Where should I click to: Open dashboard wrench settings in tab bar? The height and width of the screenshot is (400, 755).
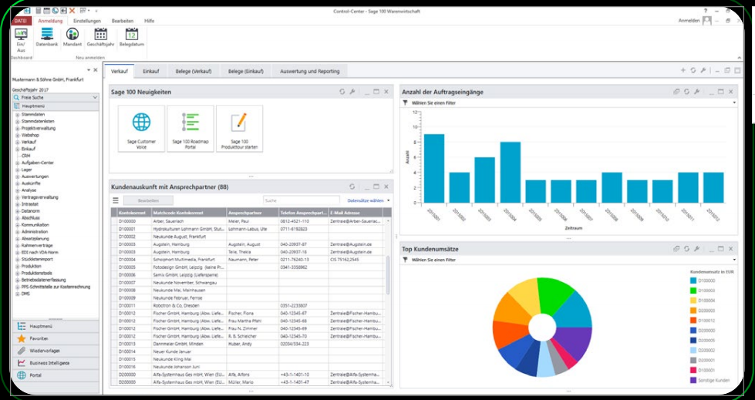tap(703, 70)
